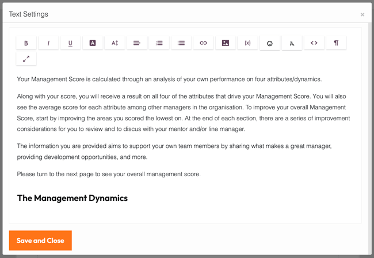
Task: Toggle italic formatting
Action: (x=48, y=43)
